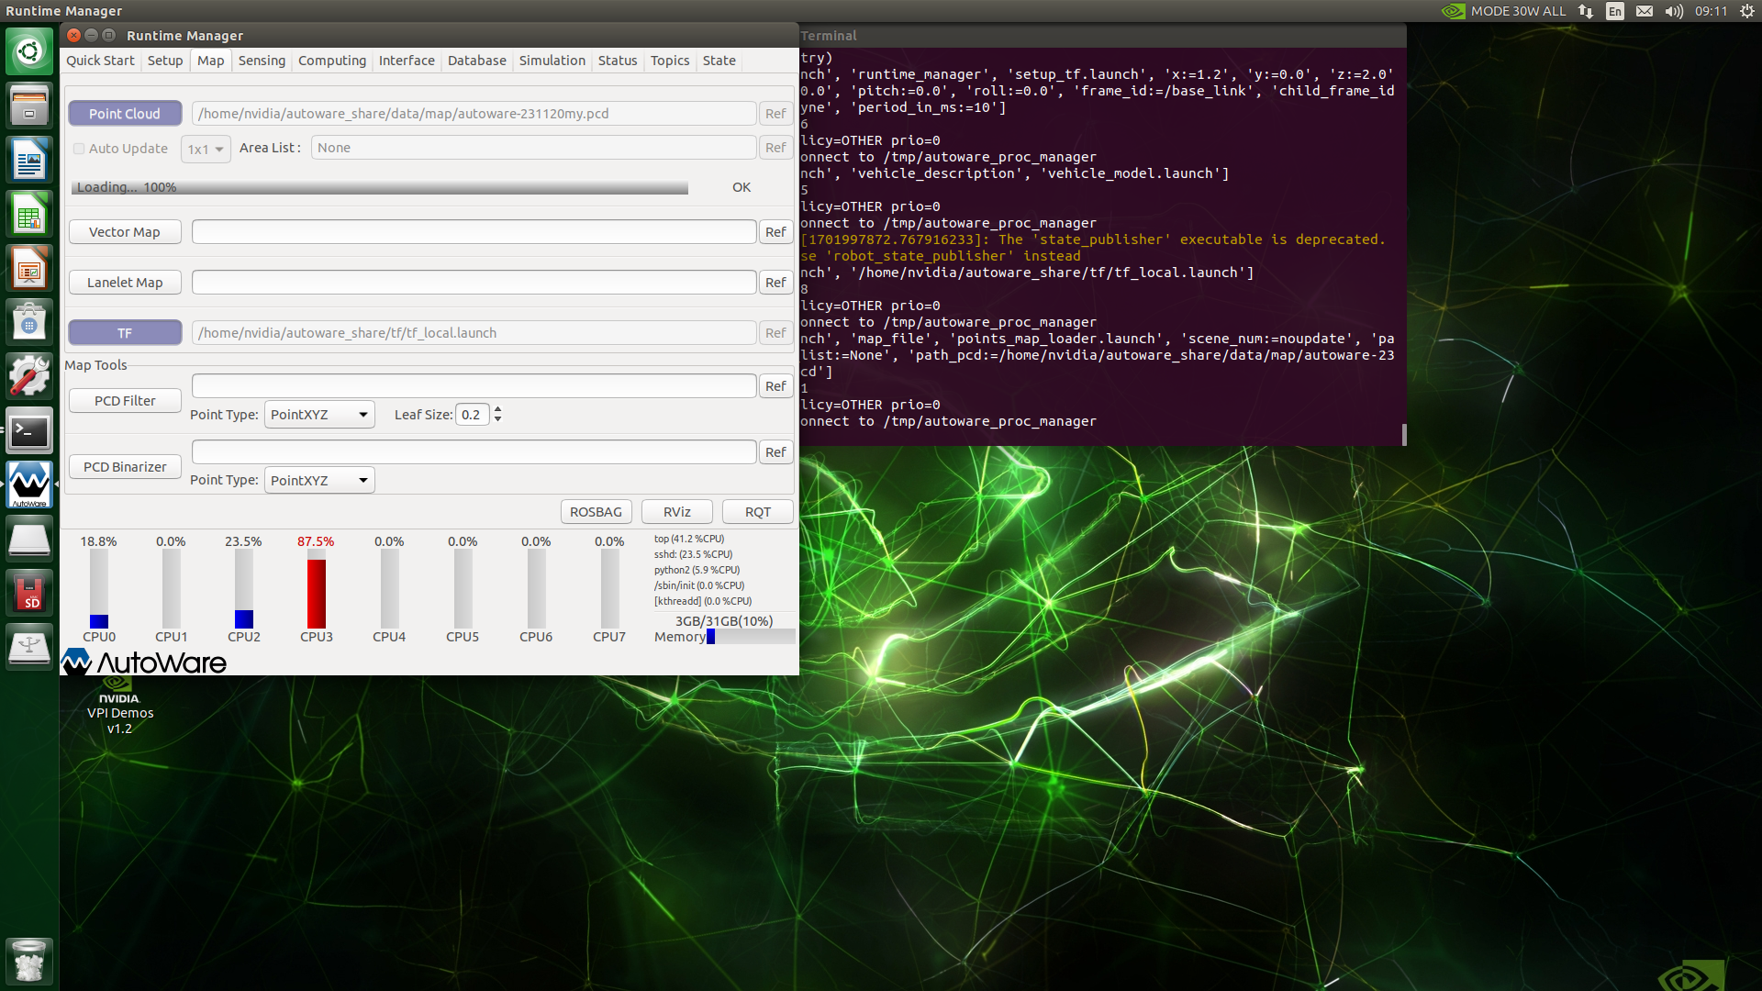Switch to the Sensing tab
The height and width of the screenshot is (991, 1762).
coord(262,61)
